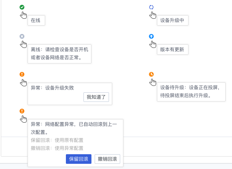Click the blue version update arrow icon
Image resolution: width=232 pixels, height=169 pixels.
pos(151,36)
